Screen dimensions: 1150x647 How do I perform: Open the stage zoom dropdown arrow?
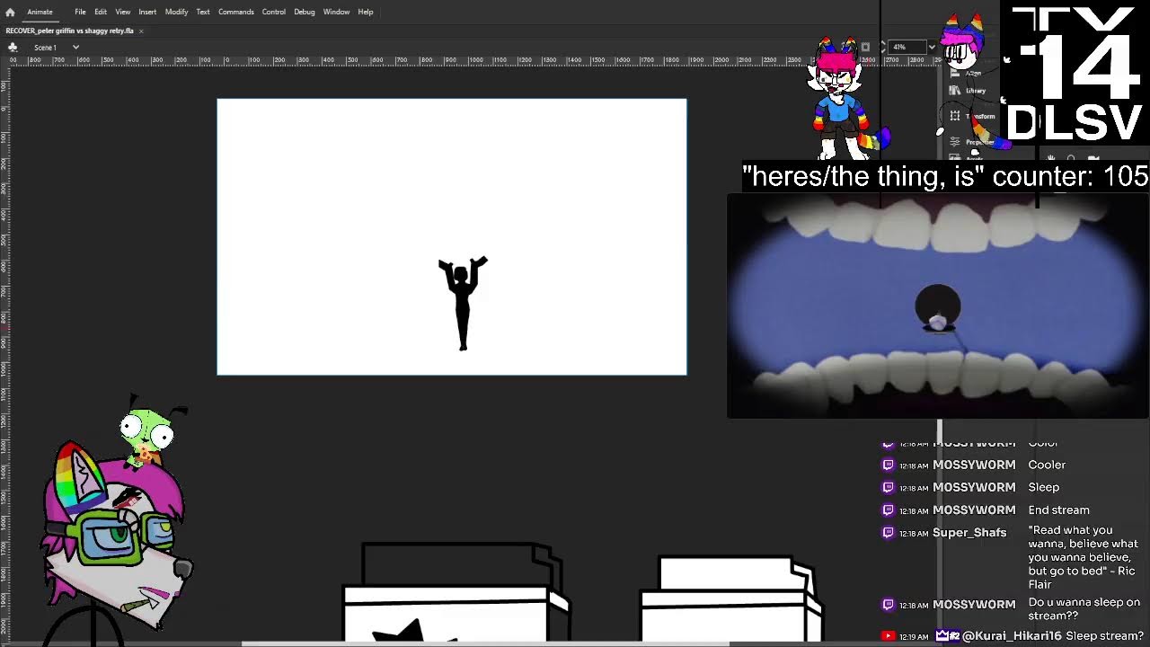[932, 47]
